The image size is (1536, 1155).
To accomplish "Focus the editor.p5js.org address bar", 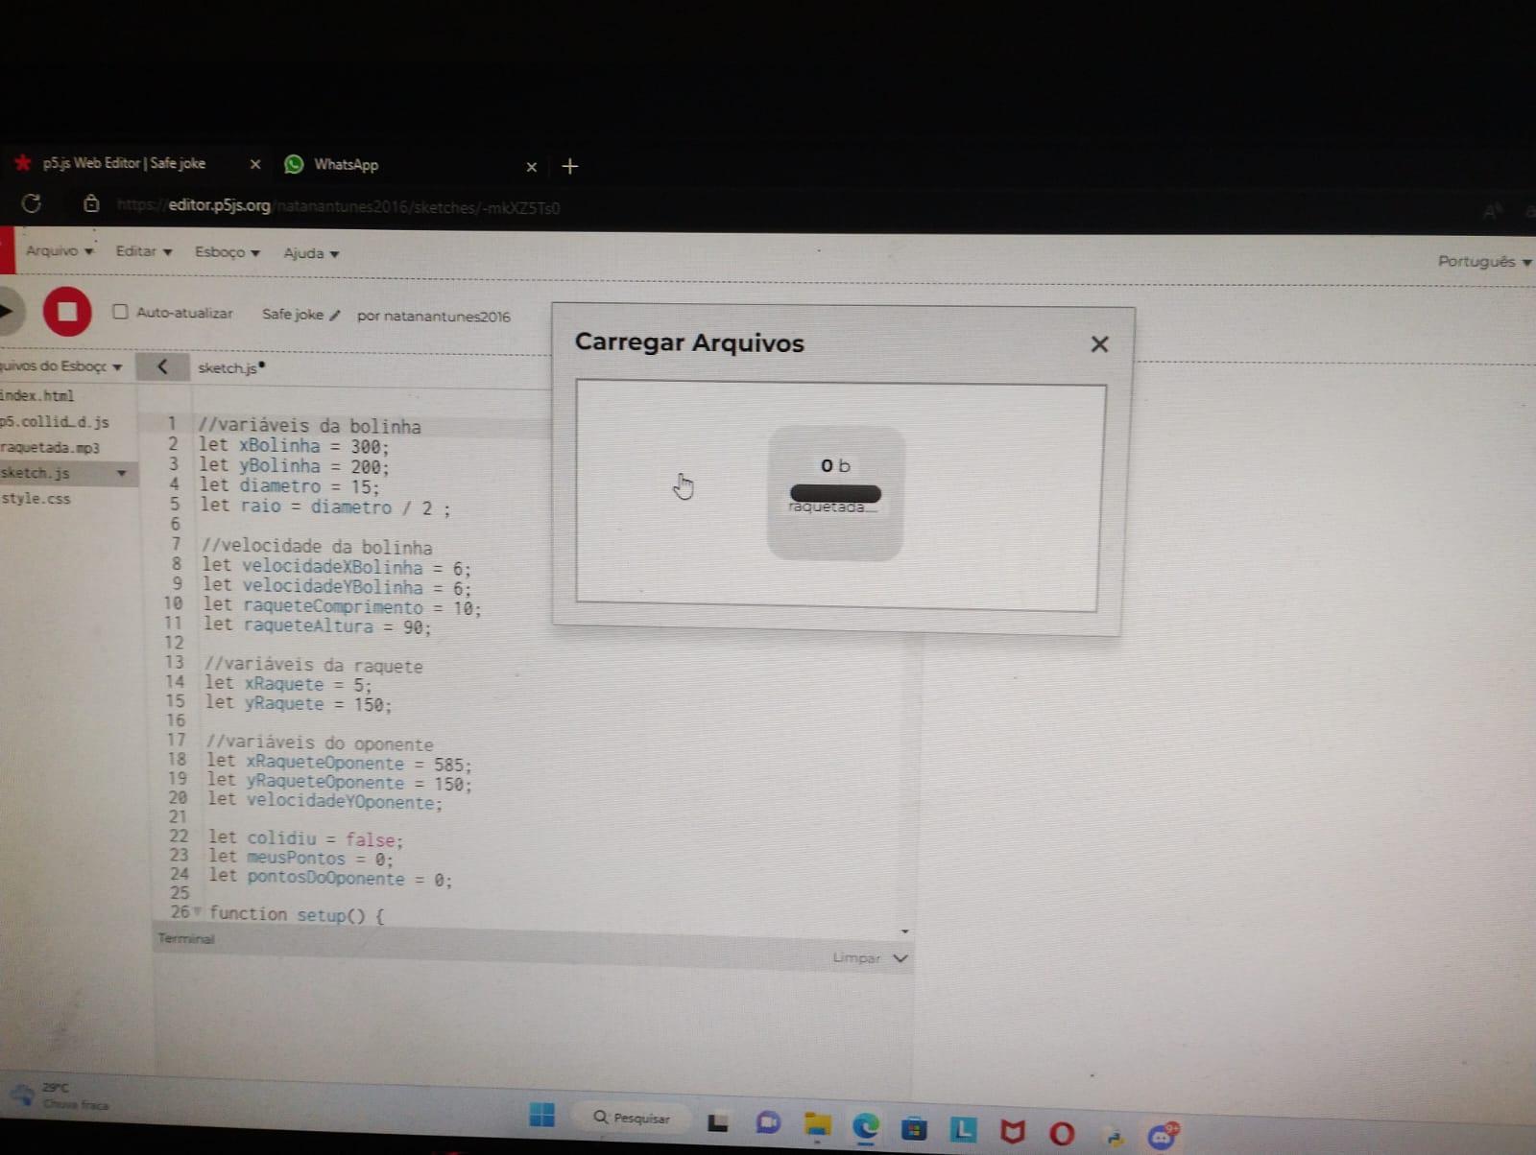I will click(338, 206).
